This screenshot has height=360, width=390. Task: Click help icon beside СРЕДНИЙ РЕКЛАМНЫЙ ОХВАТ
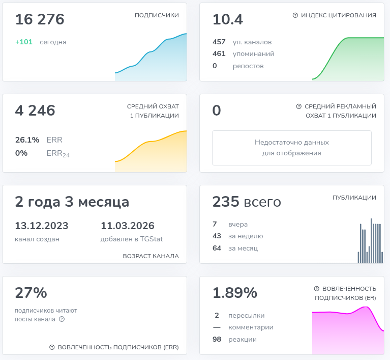[299, 106]
